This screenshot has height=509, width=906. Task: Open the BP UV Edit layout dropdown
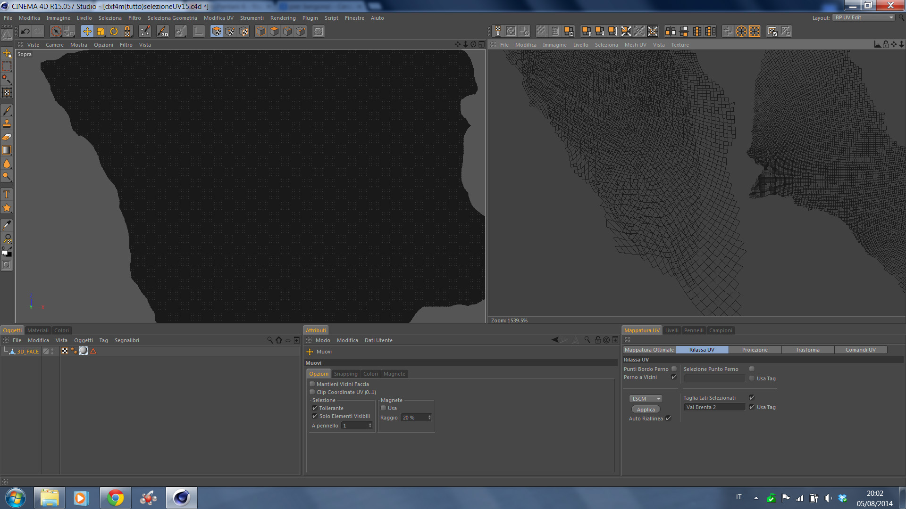(x=863, y=17)
